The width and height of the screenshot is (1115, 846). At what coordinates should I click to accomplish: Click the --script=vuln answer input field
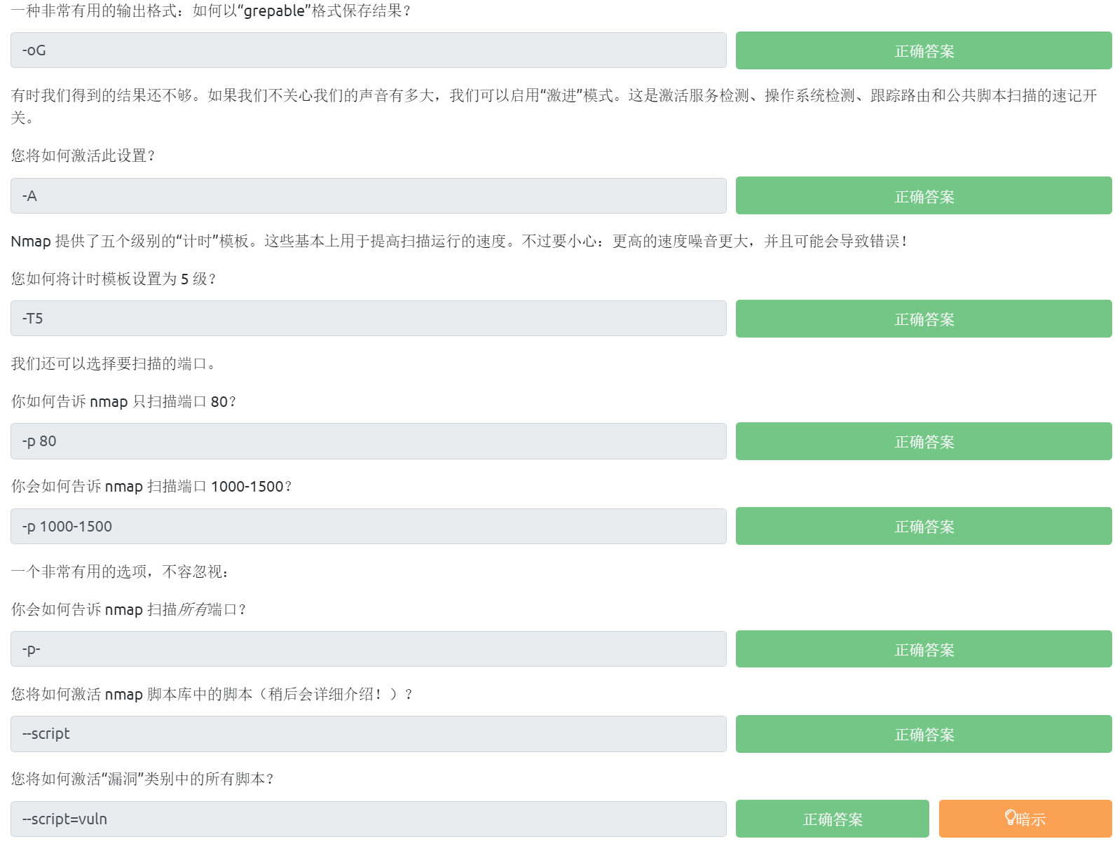pyautogui.click(x=369, y=819)
